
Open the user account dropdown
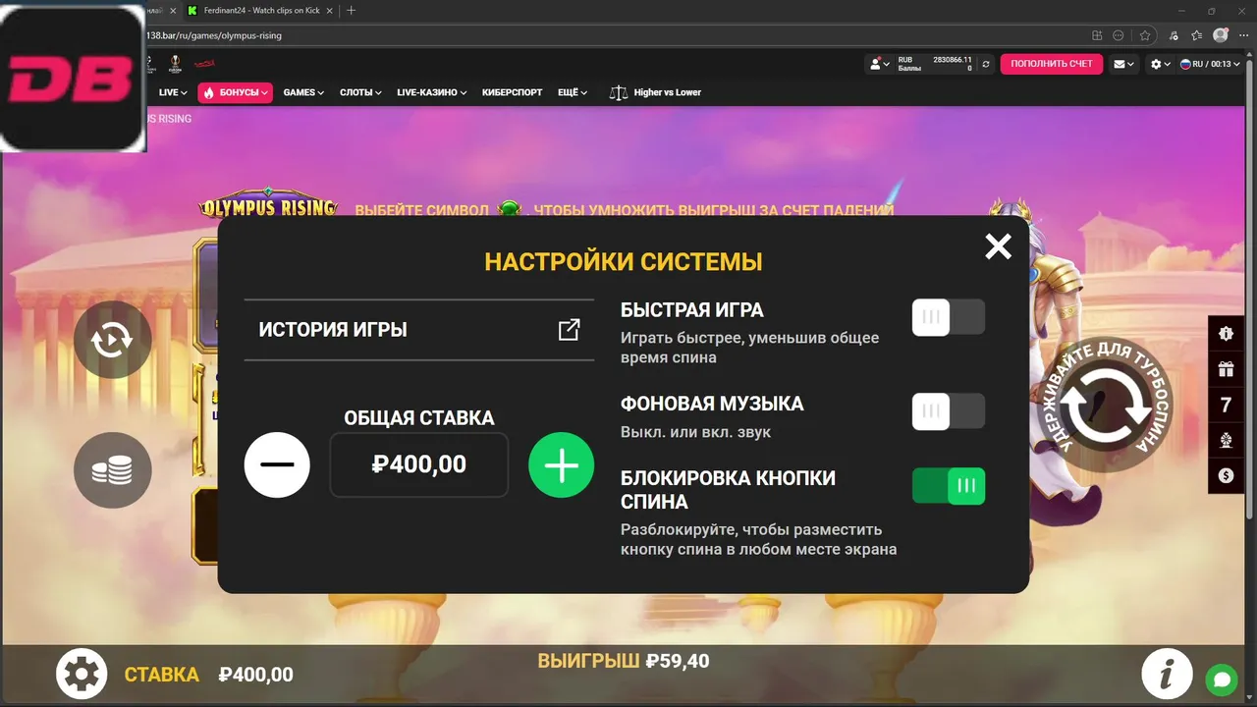tap(879, 64)
